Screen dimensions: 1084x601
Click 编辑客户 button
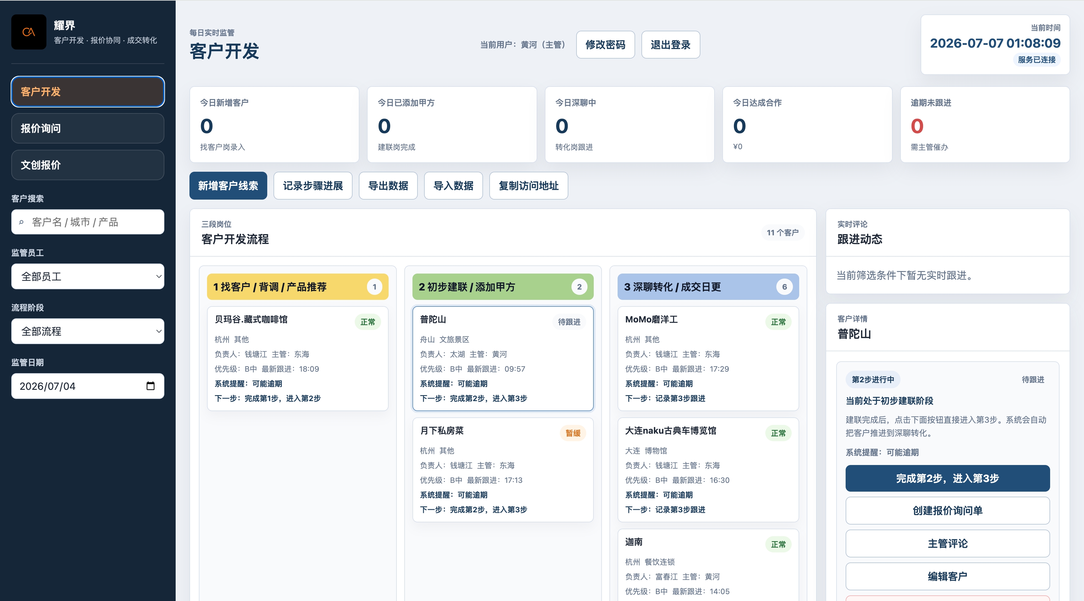point(947,576)
